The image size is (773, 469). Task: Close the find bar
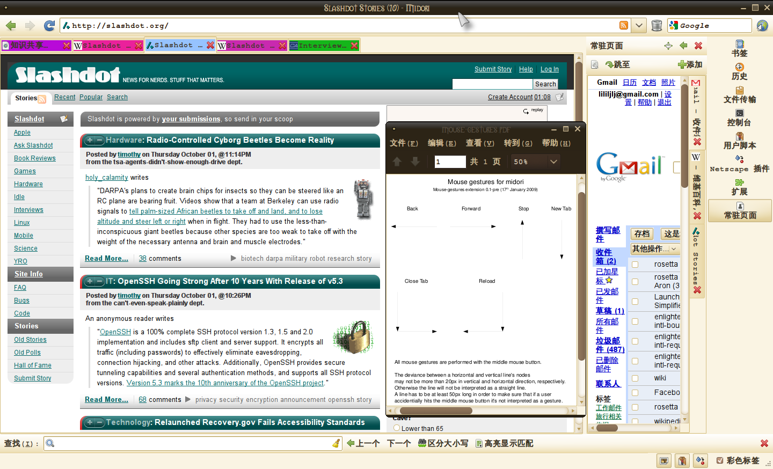[764, 443]
